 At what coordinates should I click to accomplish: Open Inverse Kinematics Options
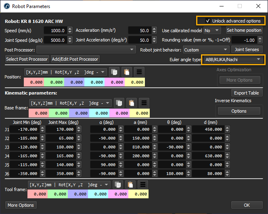point(239,111)
